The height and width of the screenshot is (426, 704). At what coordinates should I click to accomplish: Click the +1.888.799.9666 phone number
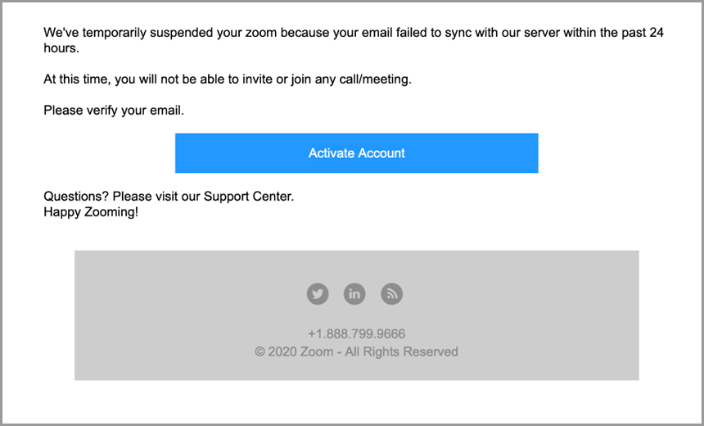pos(356,334)
